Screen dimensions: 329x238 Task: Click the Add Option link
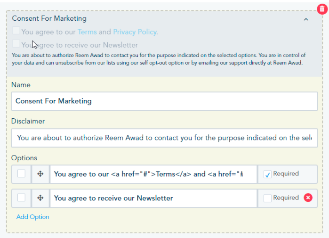pos(32,217)
